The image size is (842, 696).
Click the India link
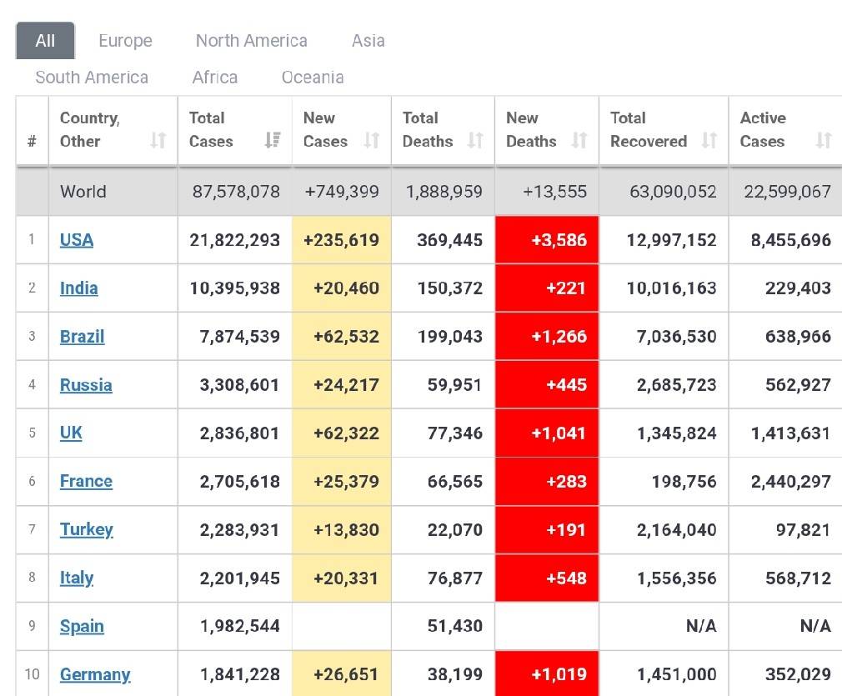click(x=79, y=288)
